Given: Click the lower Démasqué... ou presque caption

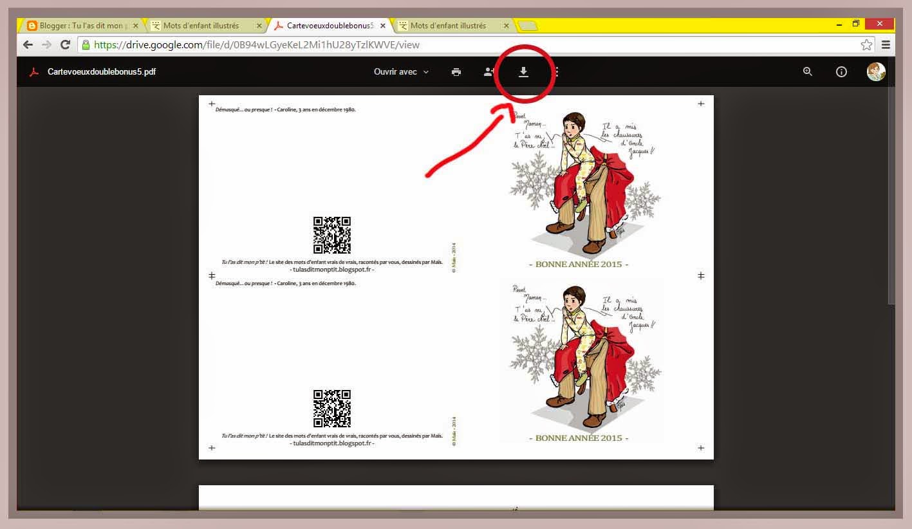Looking at the screenshot, I should point(286,283).
